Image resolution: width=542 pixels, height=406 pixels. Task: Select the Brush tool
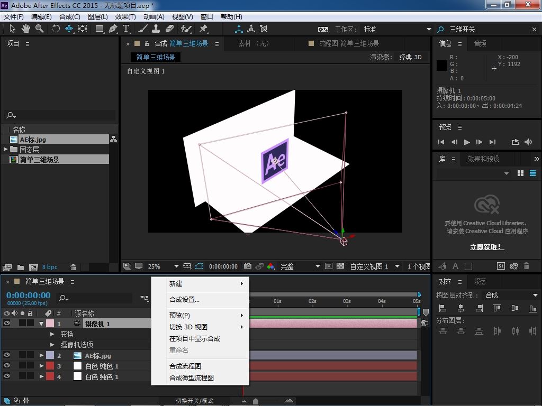(143, 29)
